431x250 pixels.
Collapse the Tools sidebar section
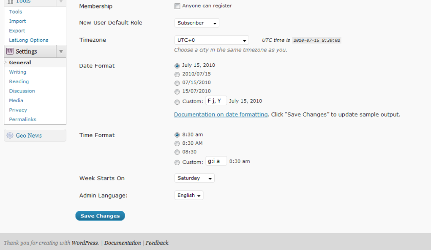pos(61,2)
